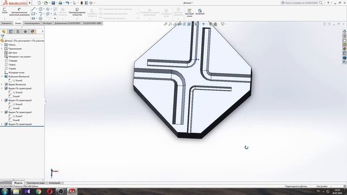Screen dimensions: 347x195
Task: Click the tree filter funnel icon
Action: coord(2,36)
